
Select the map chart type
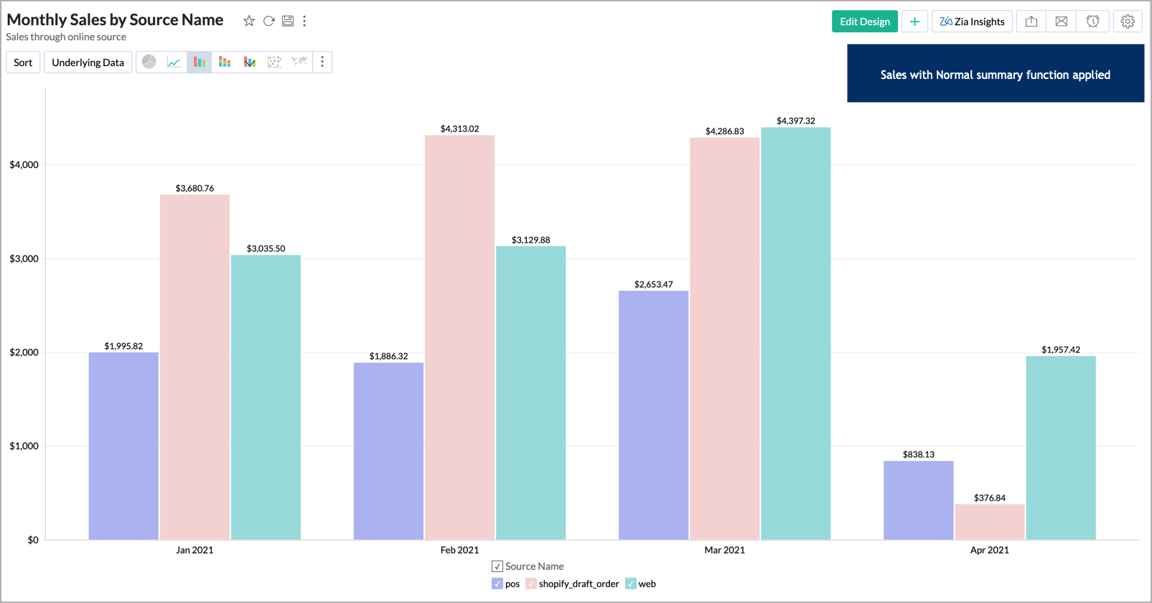click(299, 62)
